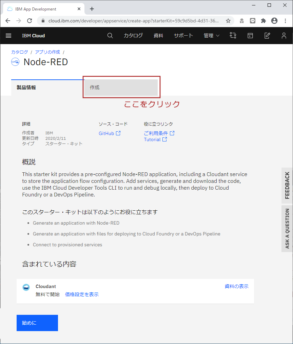Open the FEEDBACK side tab
Image resolution: width=293 pixels, height=344 pixels.
[x=287, y=185]
